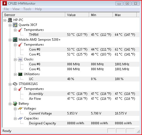The width and height of the screenshot is (142, 135).
Task: Collapse the Mobile AMD Sempron 5200+ node
Action: click(x=10, y=40)
